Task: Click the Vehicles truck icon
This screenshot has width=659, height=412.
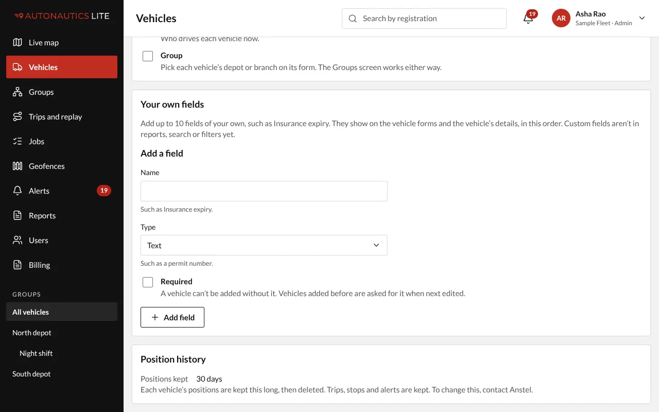Action: [18, 67]
